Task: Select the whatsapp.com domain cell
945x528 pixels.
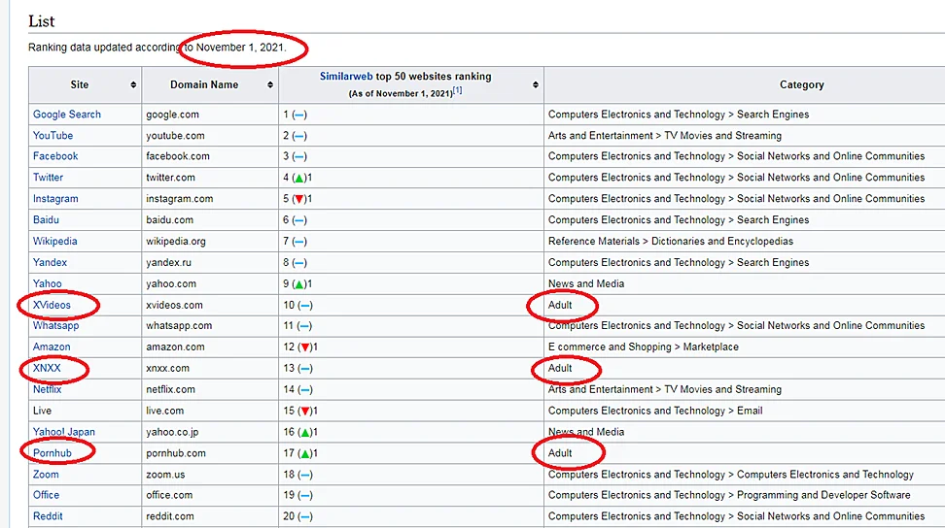Action: click(210, 325)
